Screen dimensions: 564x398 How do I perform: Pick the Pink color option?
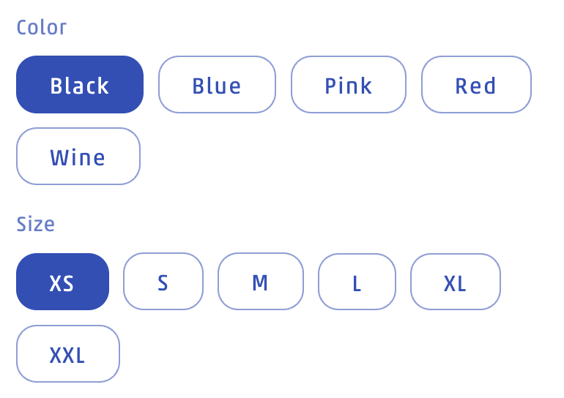(349, 85)
